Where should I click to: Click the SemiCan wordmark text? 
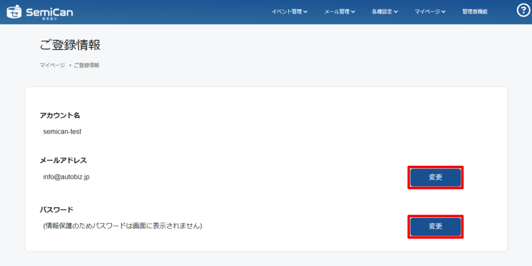(49, 11)
